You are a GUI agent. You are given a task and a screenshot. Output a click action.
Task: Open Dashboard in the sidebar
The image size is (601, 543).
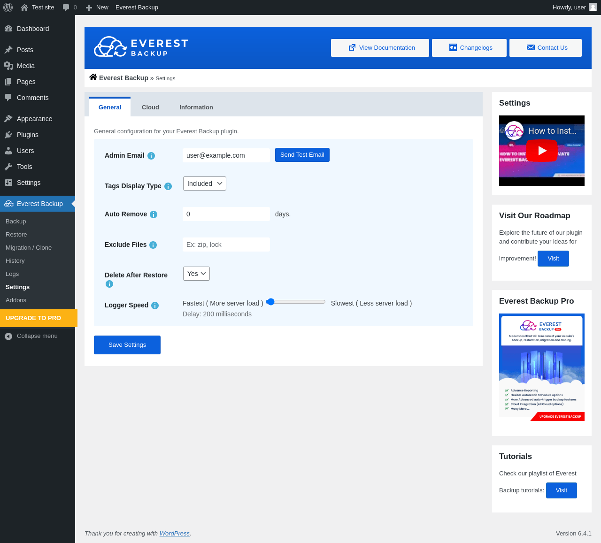tap(38, 29)
